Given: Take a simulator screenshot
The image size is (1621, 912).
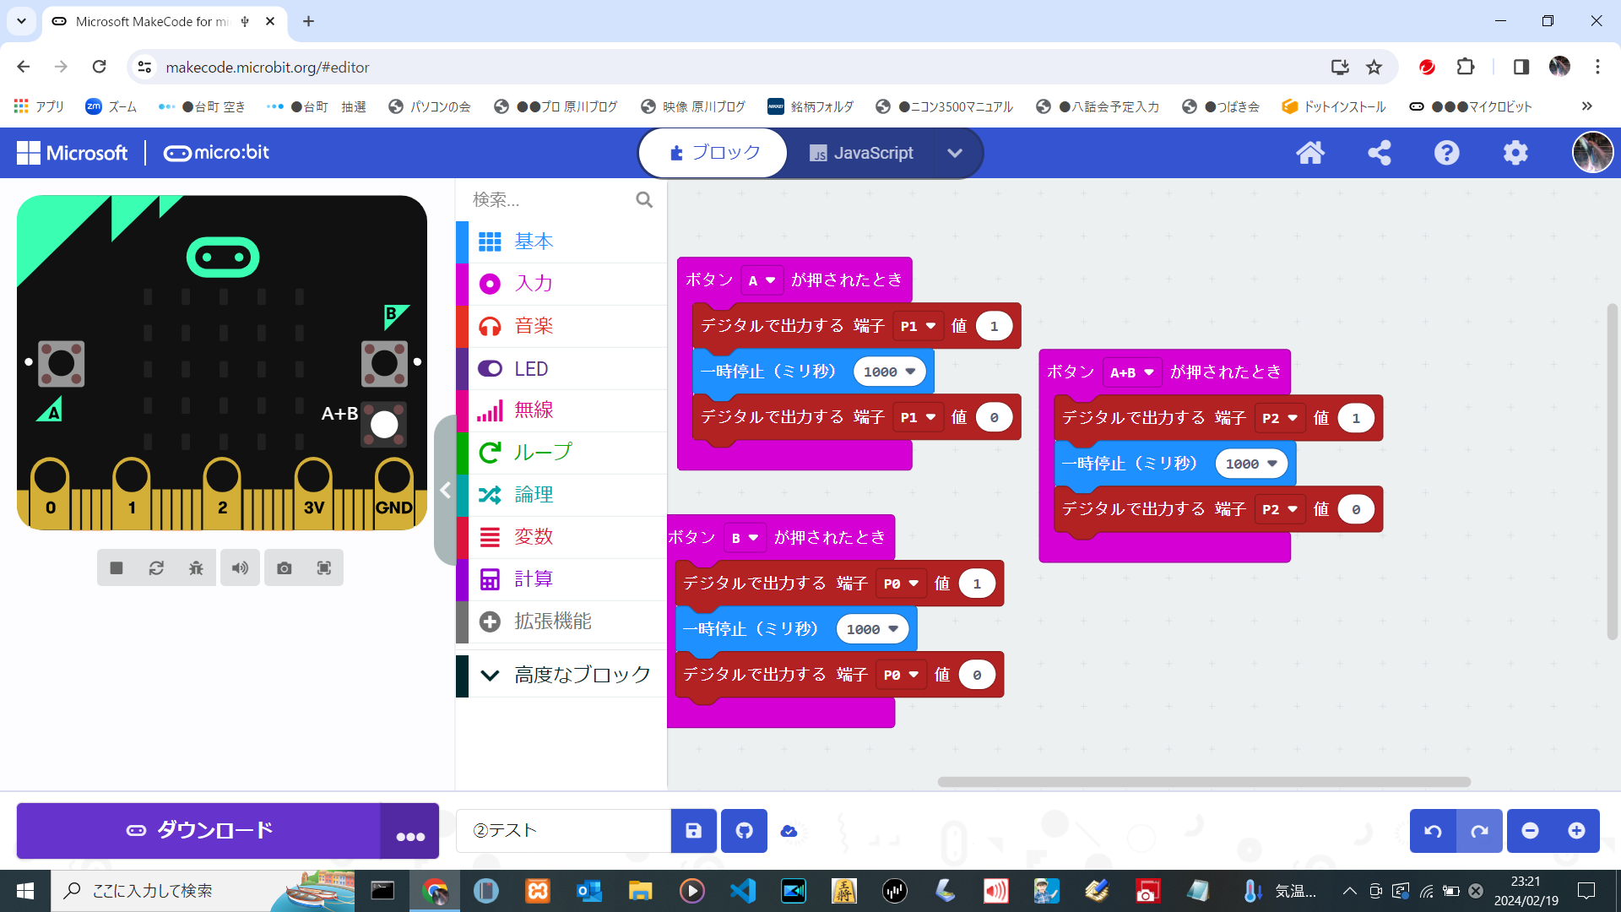Looking at the screenshot, I should pyautogui.click(x=285, y=568).
